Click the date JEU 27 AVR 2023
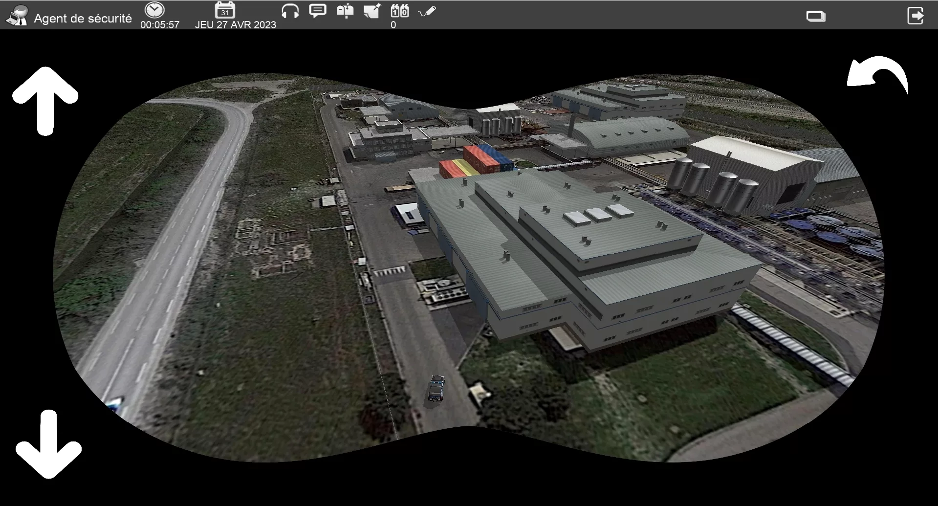The width and height of the screenshot is (938, 506). (x=236, y=25)
